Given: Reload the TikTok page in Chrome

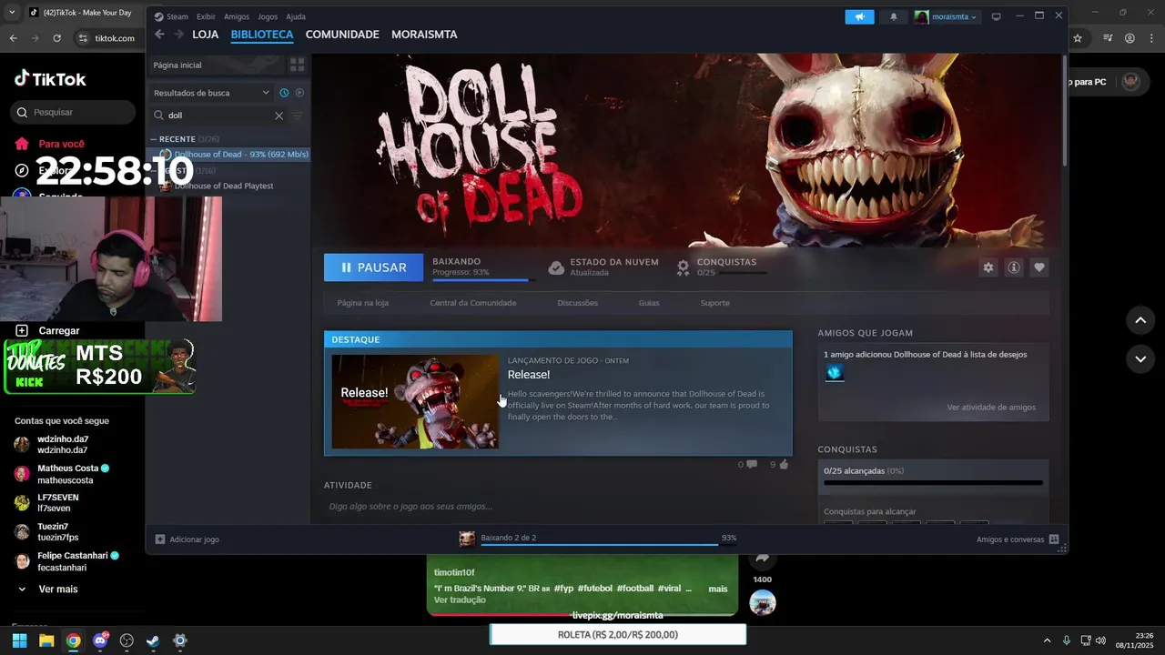Looking at the screenshot, I should click(x=56, y=38).
